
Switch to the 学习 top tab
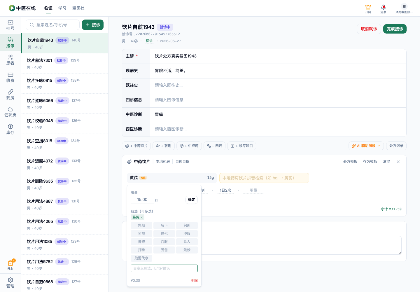[62, 8]
